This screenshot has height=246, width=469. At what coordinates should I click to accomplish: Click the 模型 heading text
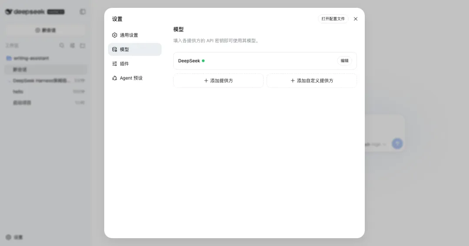click(178, 29)
